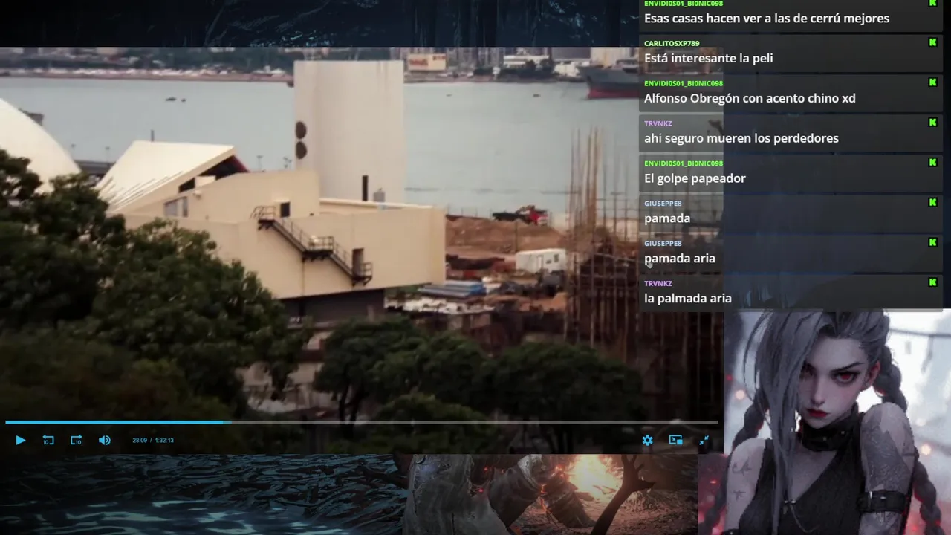The width and height of the screenshot is (951, 535).
Task: Open ENVIDIOSO1_BIONIC098 username above 'El golpe papeador'
Action: click(x=684, y=164)
